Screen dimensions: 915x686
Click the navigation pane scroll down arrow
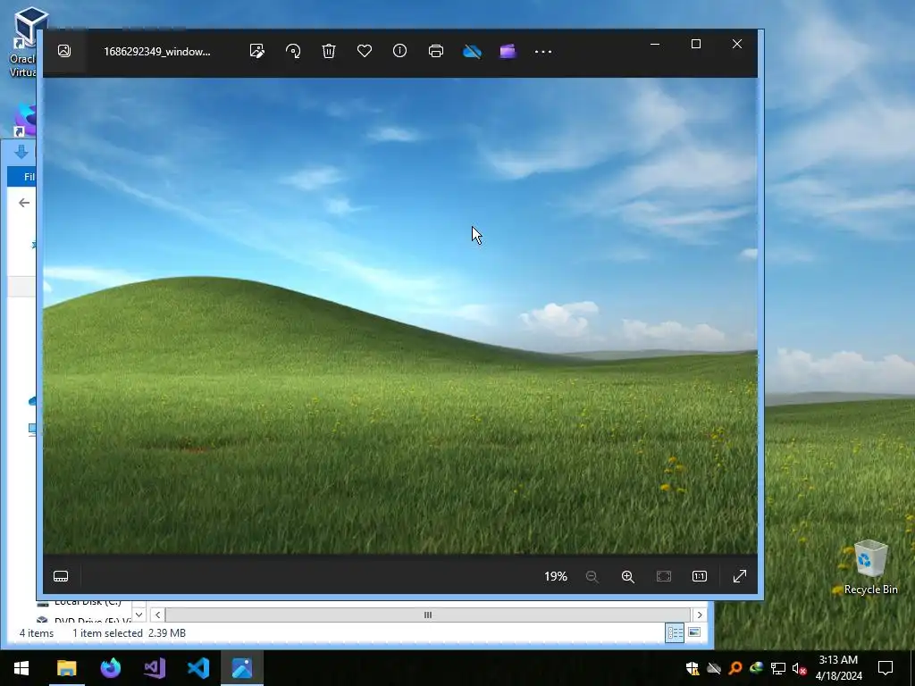[139, 615]
